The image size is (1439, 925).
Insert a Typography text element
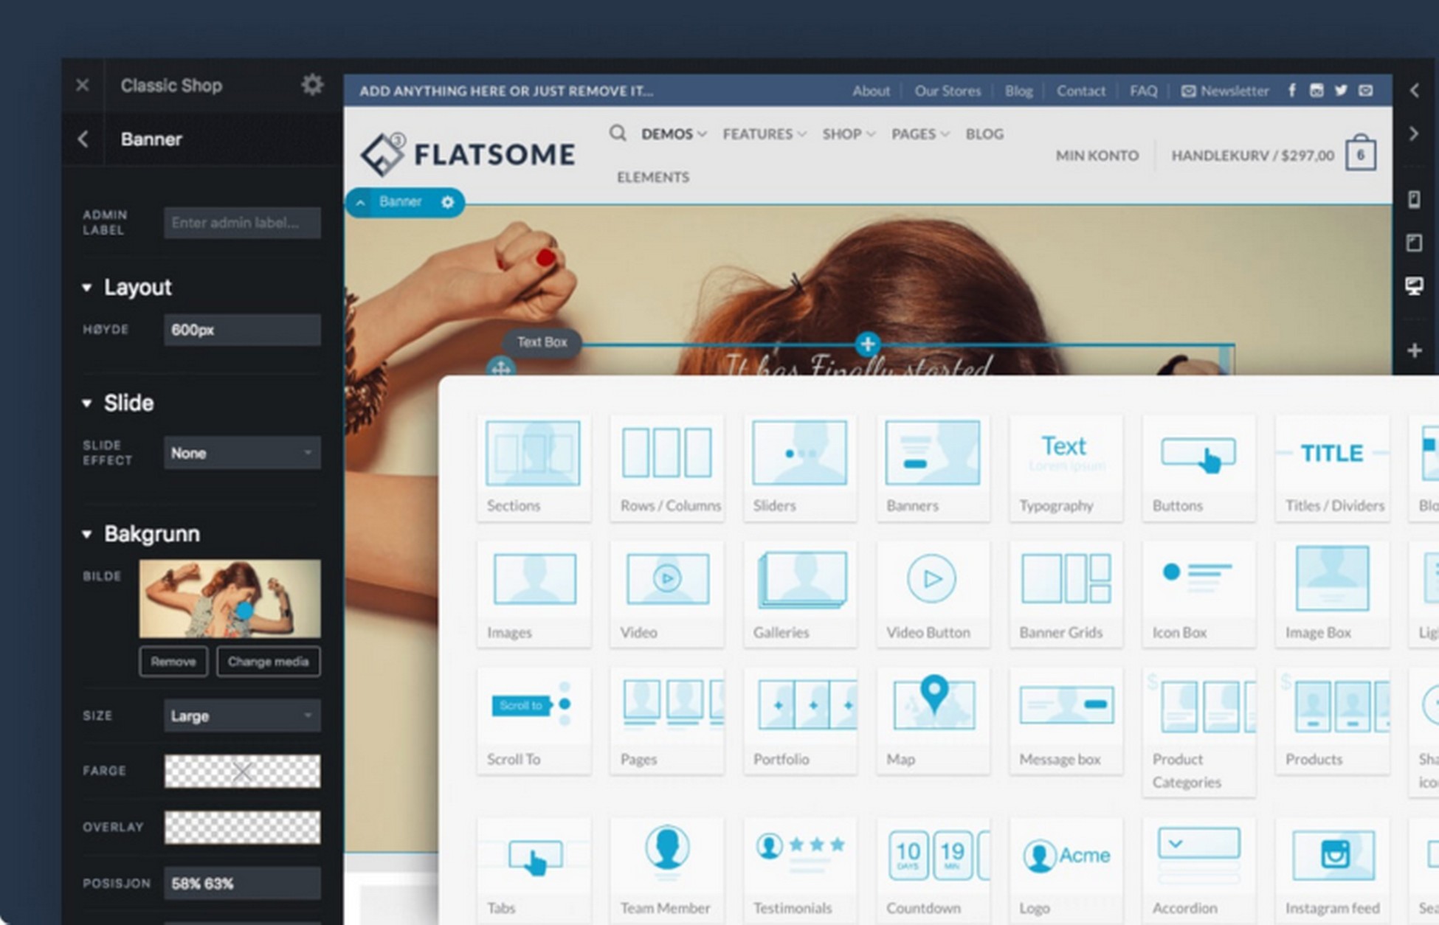1066,468
